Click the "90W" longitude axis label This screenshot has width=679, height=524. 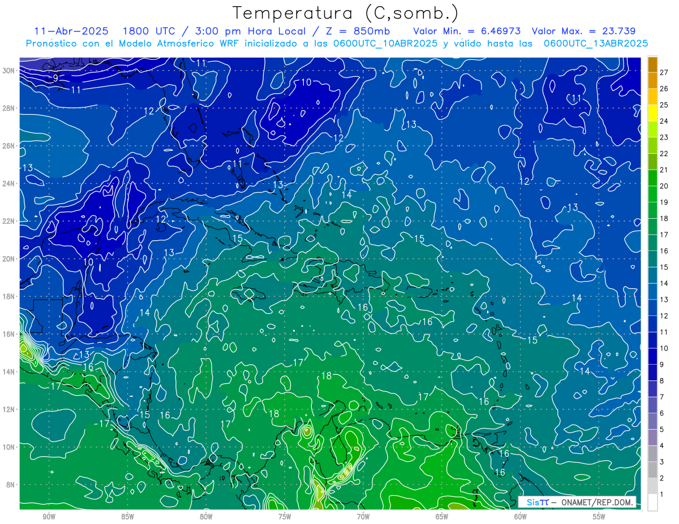point(49,517)
